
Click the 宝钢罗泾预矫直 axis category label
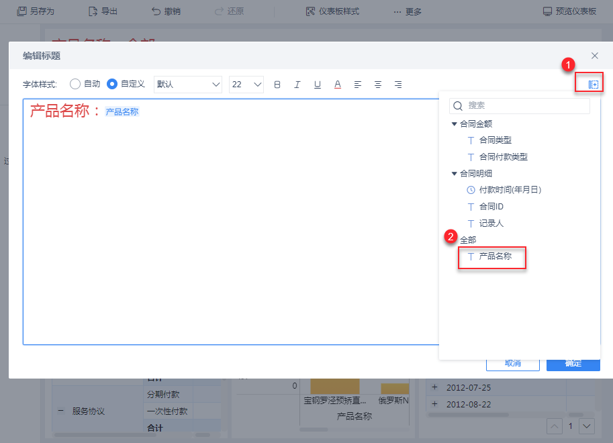coord(335,401)
